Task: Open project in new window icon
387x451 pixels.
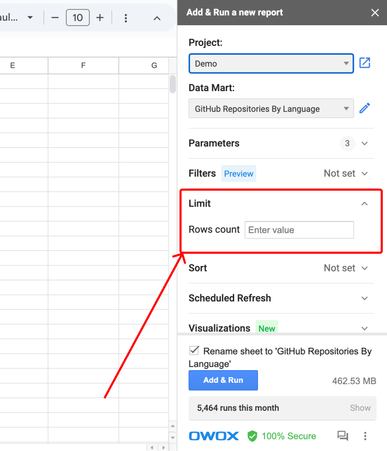Action: pos(365,63)
